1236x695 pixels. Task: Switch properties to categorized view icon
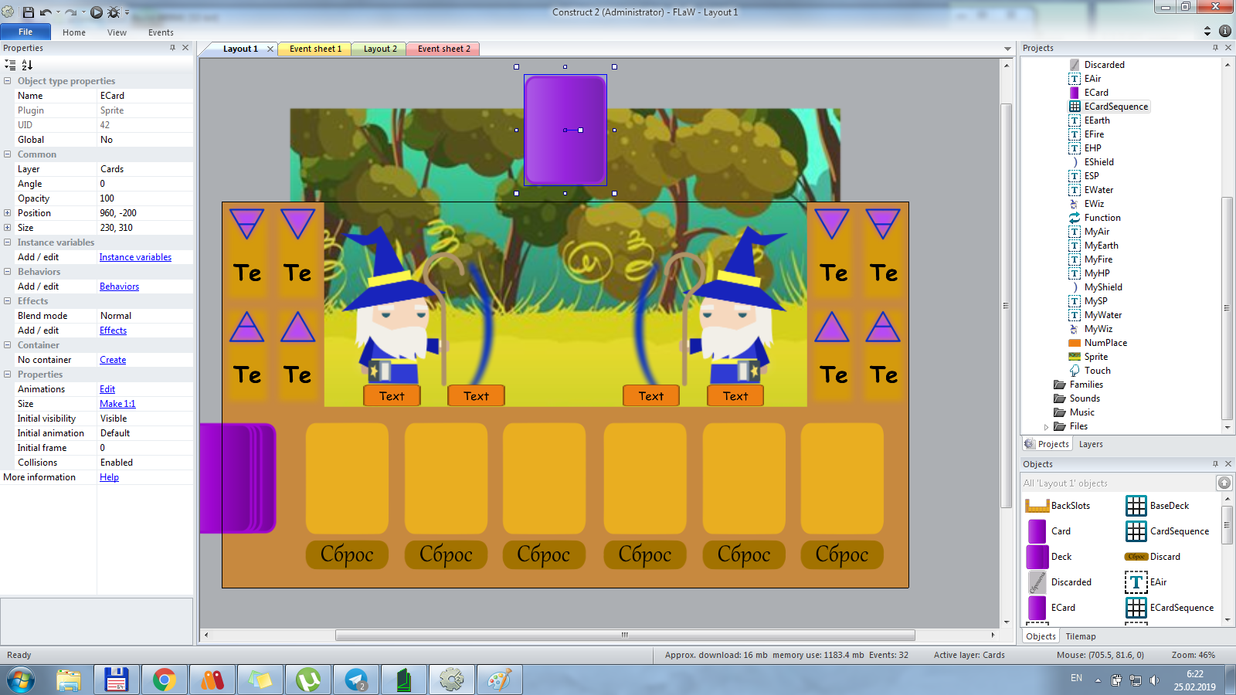click(10, 65)
